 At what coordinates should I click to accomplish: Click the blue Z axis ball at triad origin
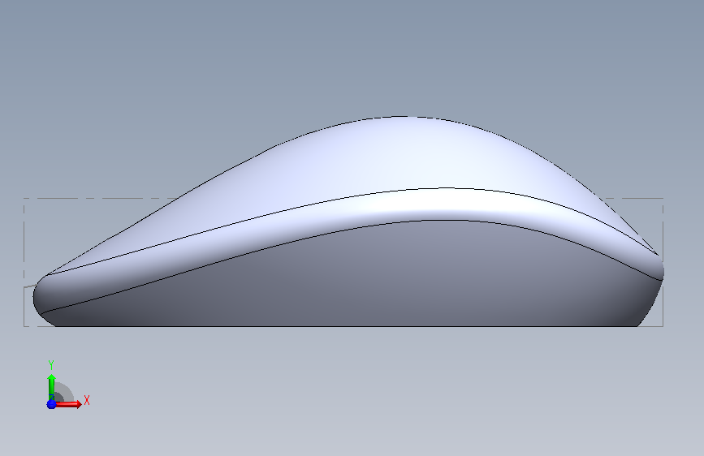[51, 404]
